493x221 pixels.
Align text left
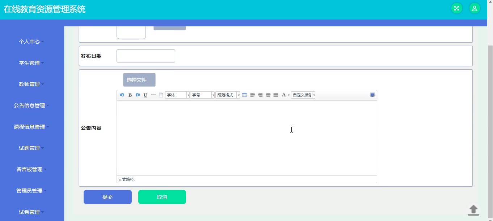pos(253,95)
